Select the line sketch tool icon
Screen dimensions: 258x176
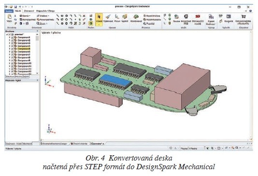coord(57,16)
